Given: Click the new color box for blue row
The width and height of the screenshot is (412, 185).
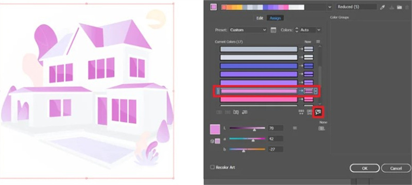Looking at the screenshot, I should (x=308, y=66).
